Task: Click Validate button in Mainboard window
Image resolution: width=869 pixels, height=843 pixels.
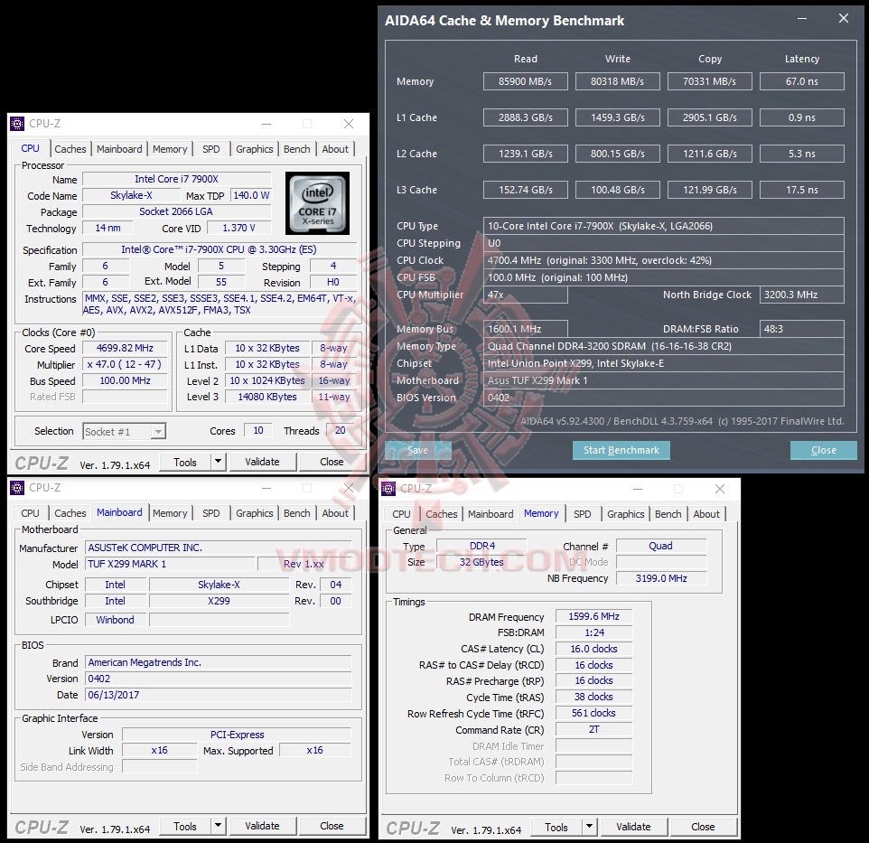Action: [262, 826]
